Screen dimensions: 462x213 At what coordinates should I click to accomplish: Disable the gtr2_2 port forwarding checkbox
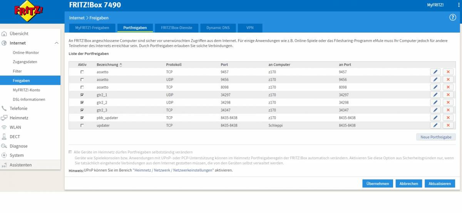pyautogui.click(x=82, y=102)
